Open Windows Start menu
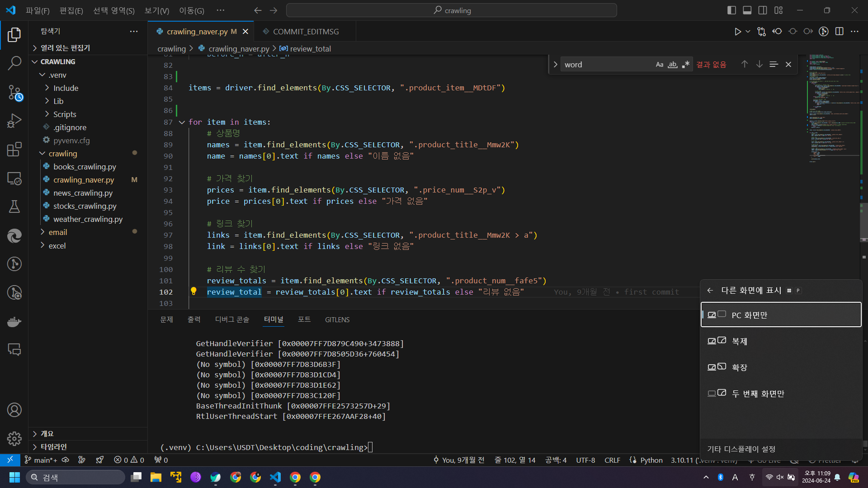The image size is (868, 488). coord(14,477)
